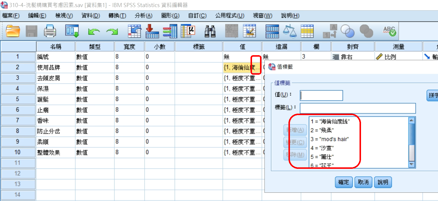Click the Open data document folder icon

pyautogui.click(x=13, y=31)
